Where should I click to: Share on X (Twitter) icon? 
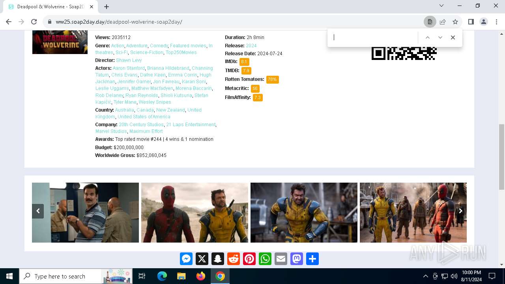click(x=202, y=259)
